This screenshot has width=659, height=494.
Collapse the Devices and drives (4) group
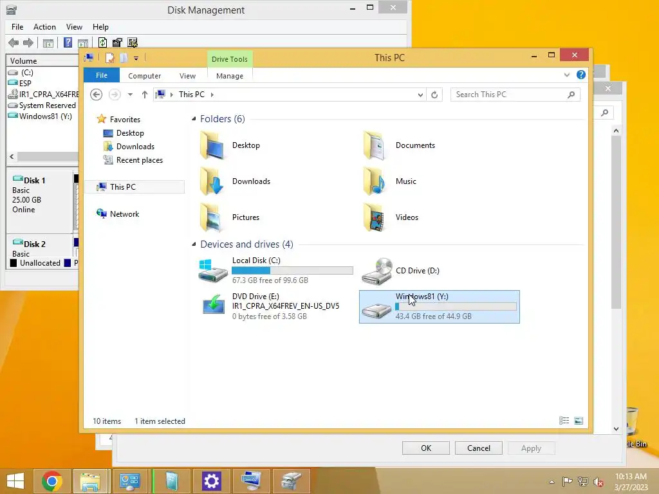tap(194, 244)
